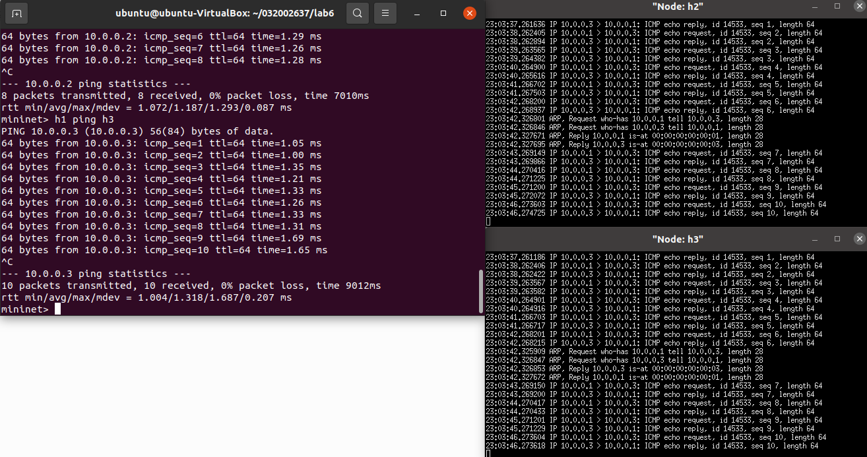Click 10.0.0.3 reply "icmp_seq=6 ttl=64 time=1.26 ms"
Image resolution: width=867 pixels, height=457 pixels.
coord(161,202)
